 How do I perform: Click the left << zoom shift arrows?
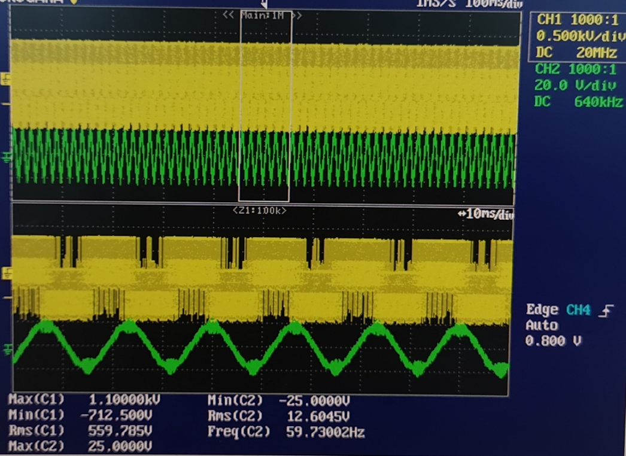228,15
